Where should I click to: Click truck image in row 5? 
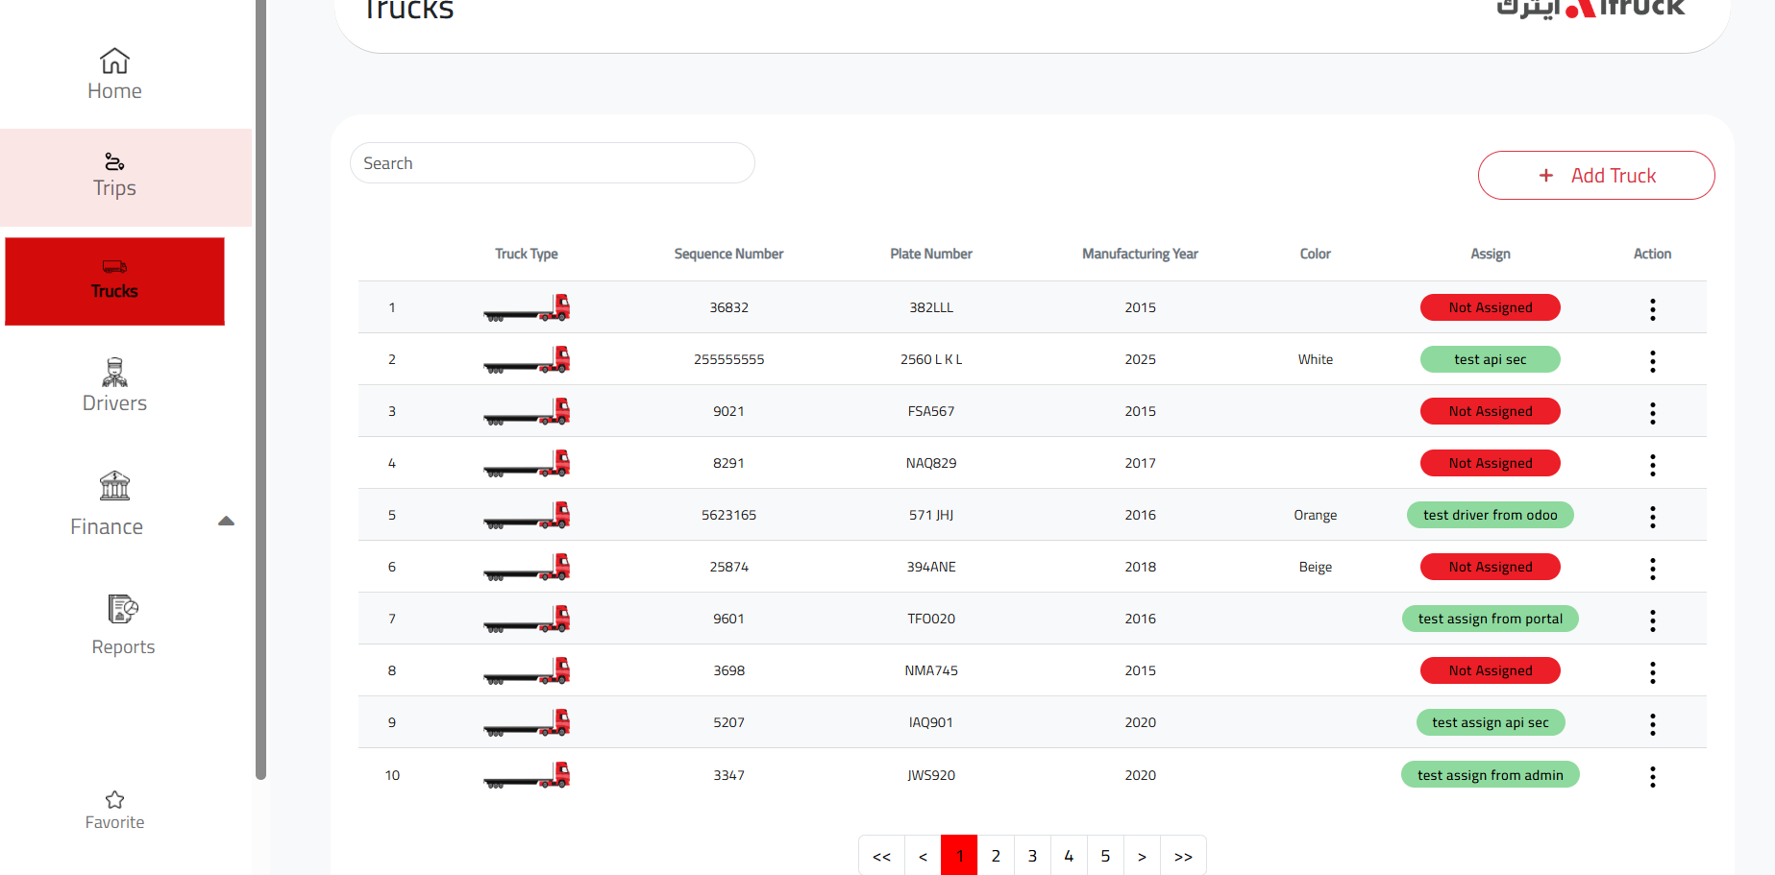click(527, 515)
